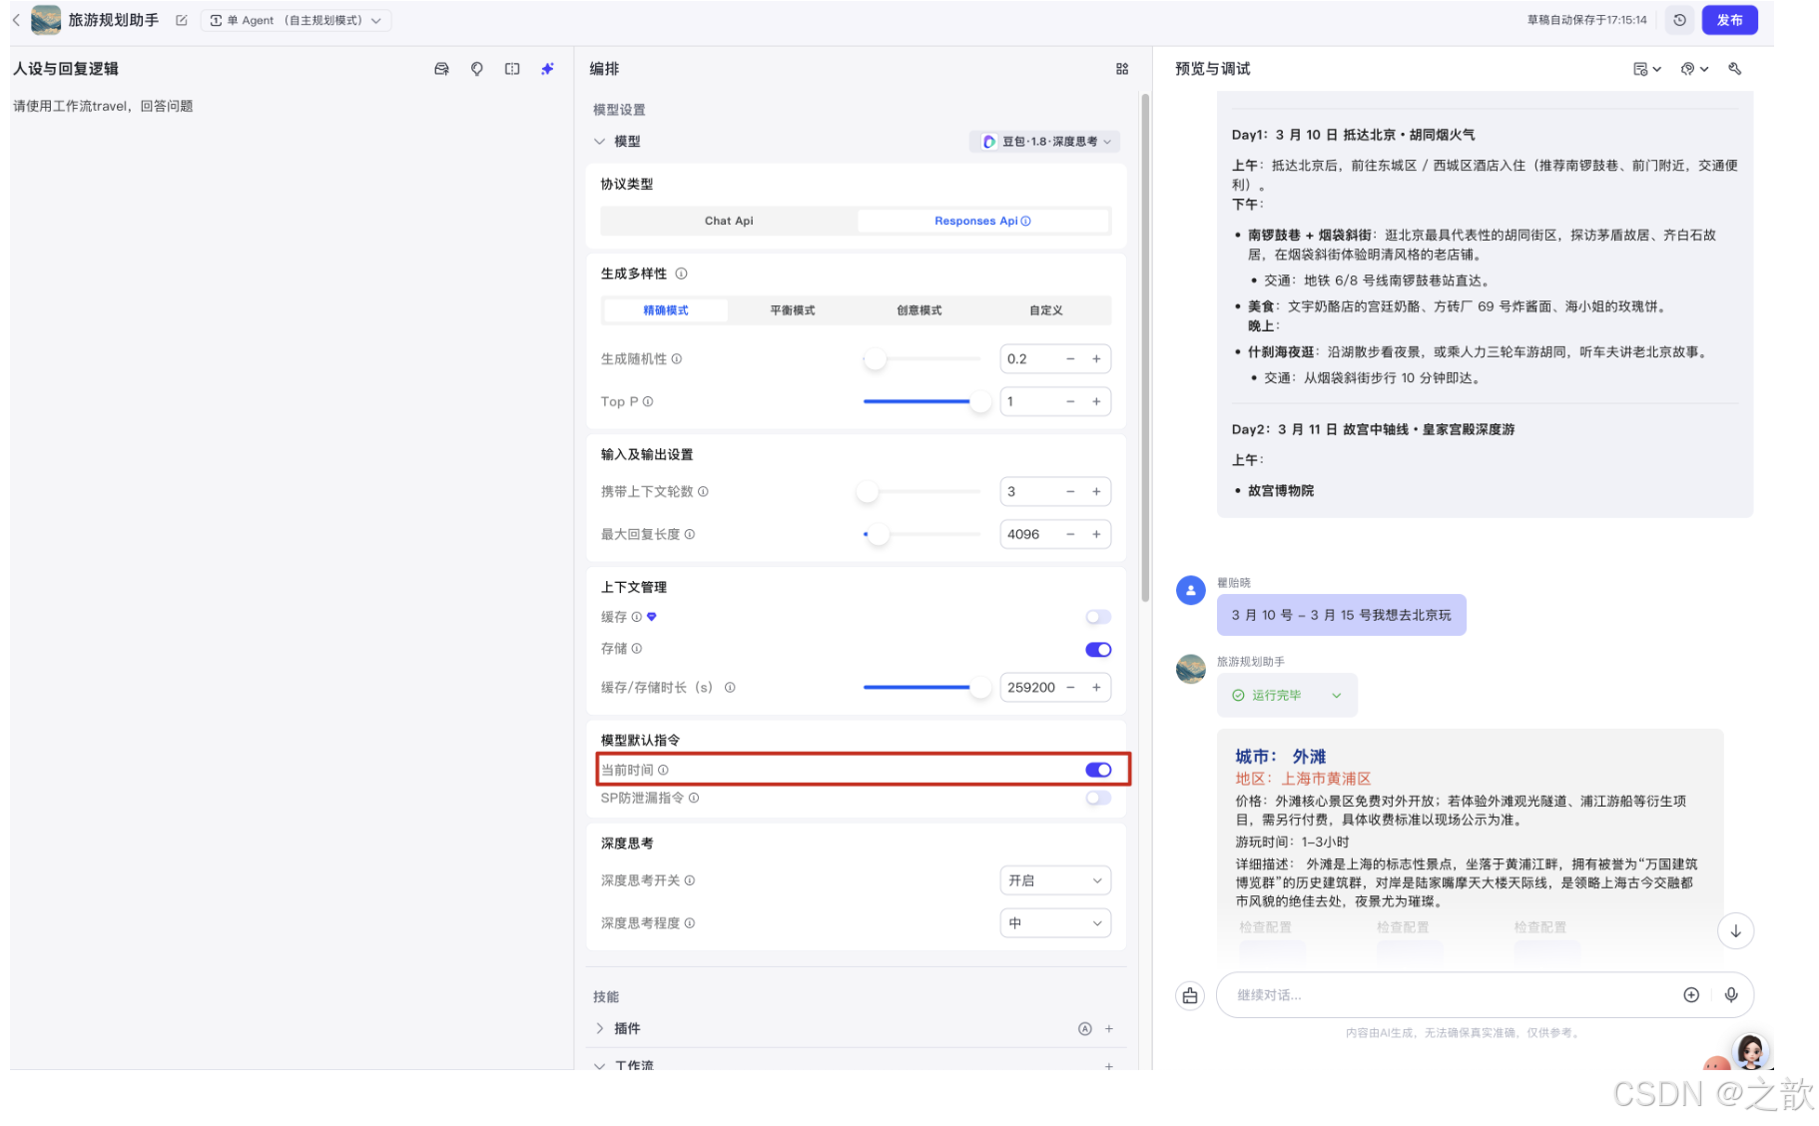Turn off the 当前时间 toggle
The width and height of the screenshot is (1819, 1126).
point(1098,770)
